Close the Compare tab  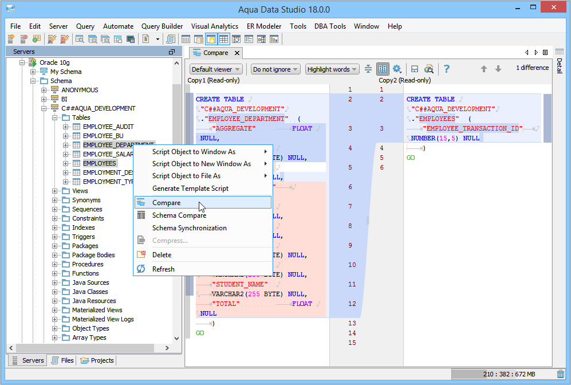tap(237, 53)
